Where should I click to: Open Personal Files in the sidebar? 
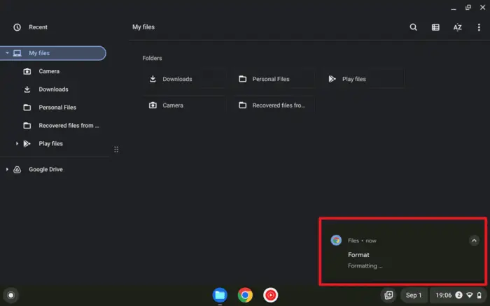58,108
